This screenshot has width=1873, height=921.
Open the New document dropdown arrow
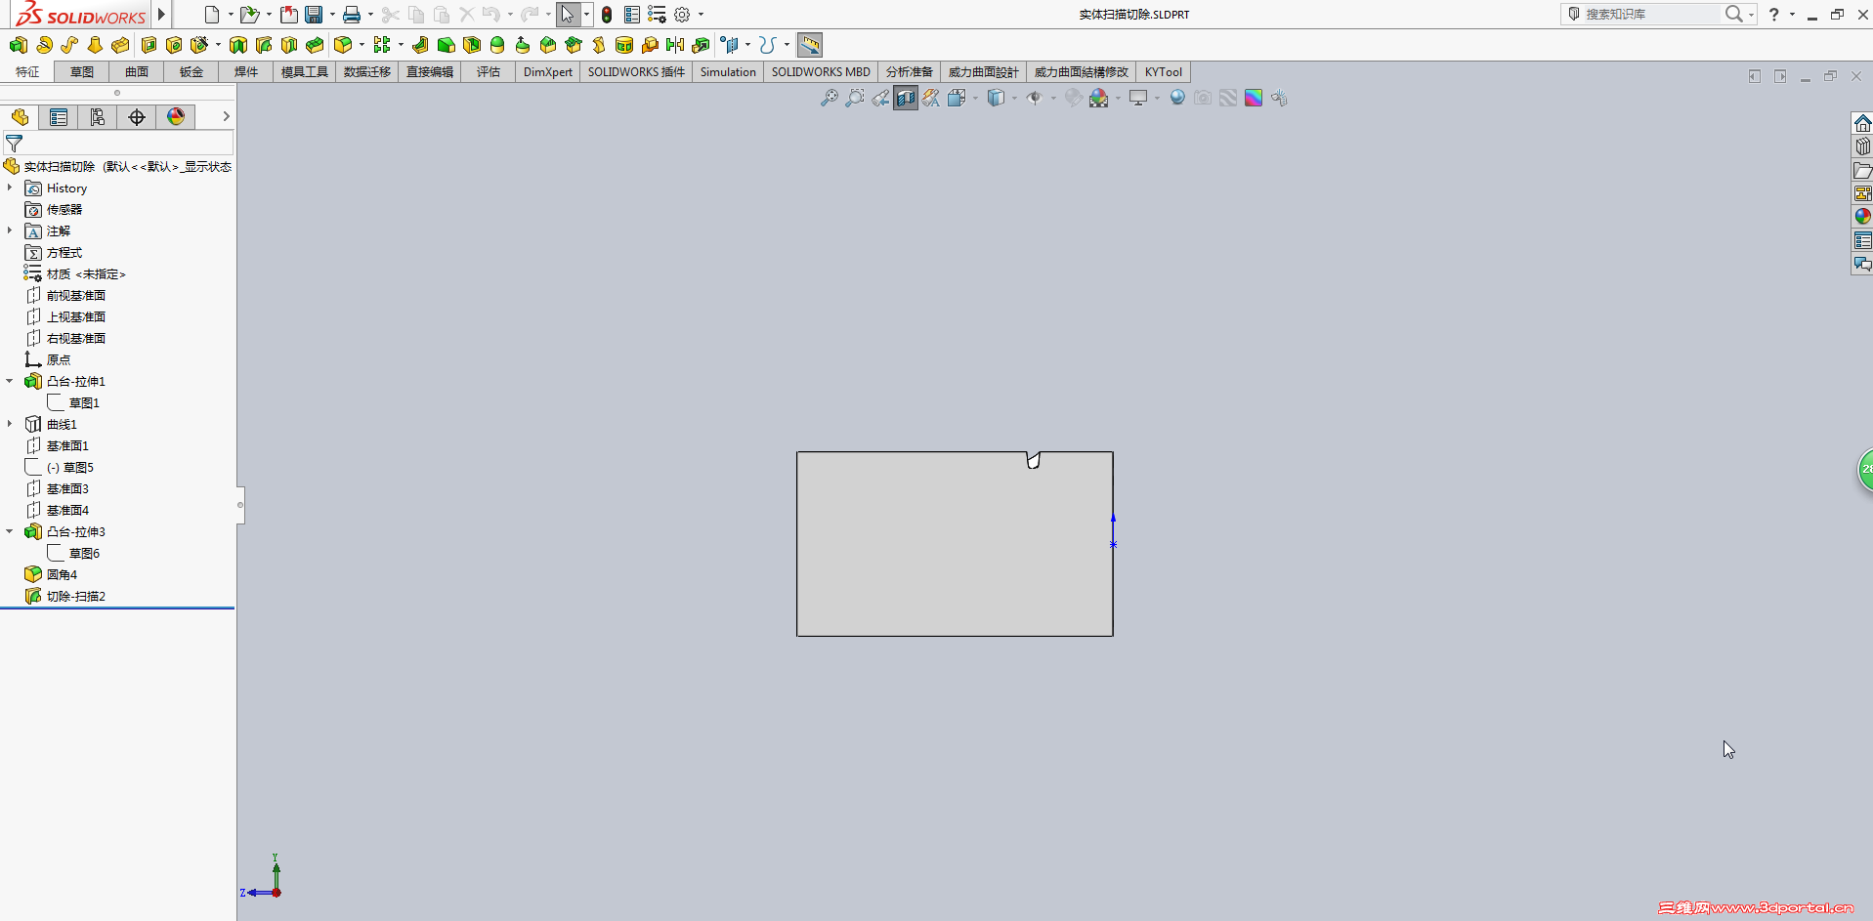(x=231, y=15)
